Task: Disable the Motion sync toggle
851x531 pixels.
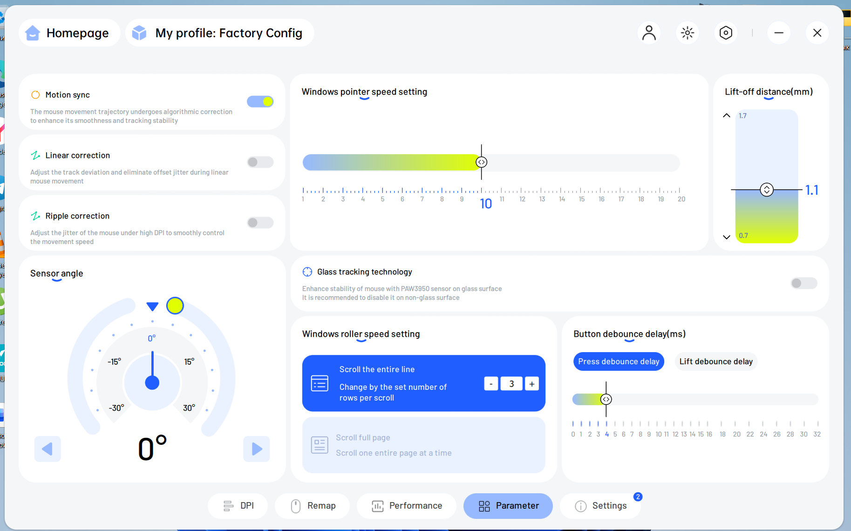Action: coord(260,102)
